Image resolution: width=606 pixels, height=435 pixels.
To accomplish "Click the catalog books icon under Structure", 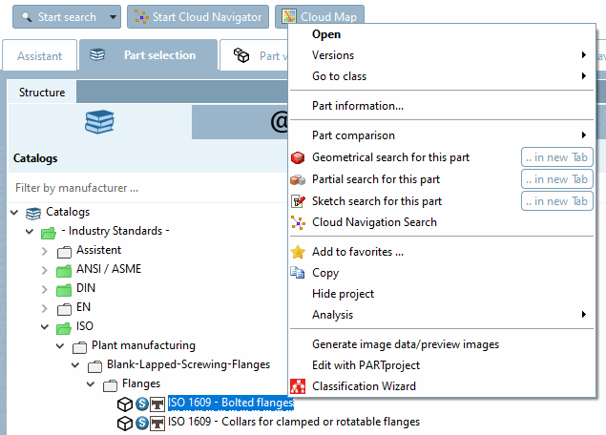I will pos(99,123).
